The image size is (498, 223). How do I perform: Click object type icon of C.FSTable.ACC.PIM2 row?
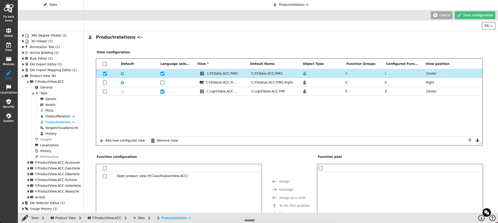tap(305, 74)
